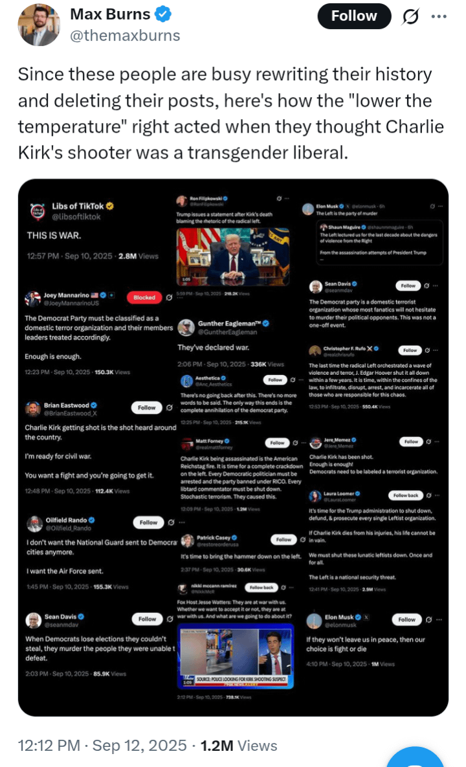Image resolution: width=466 pixels, height=767 pixels.
Task: Open Grok explain icon beside Follow
Action: point(410,17)
